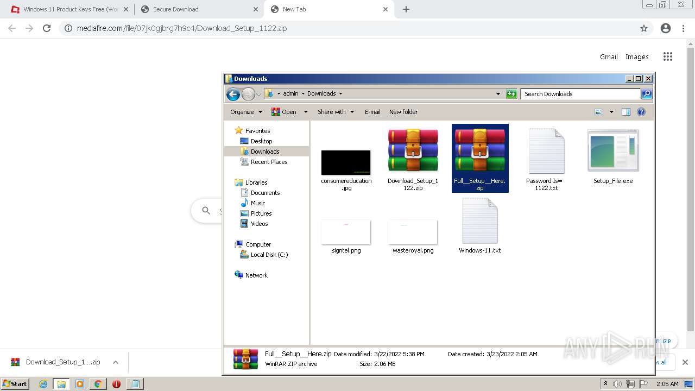The width and height of the screenshot is (695, 391).
Task: Select the Windows-11.txt file icon
Action: (x=480, y=221)
